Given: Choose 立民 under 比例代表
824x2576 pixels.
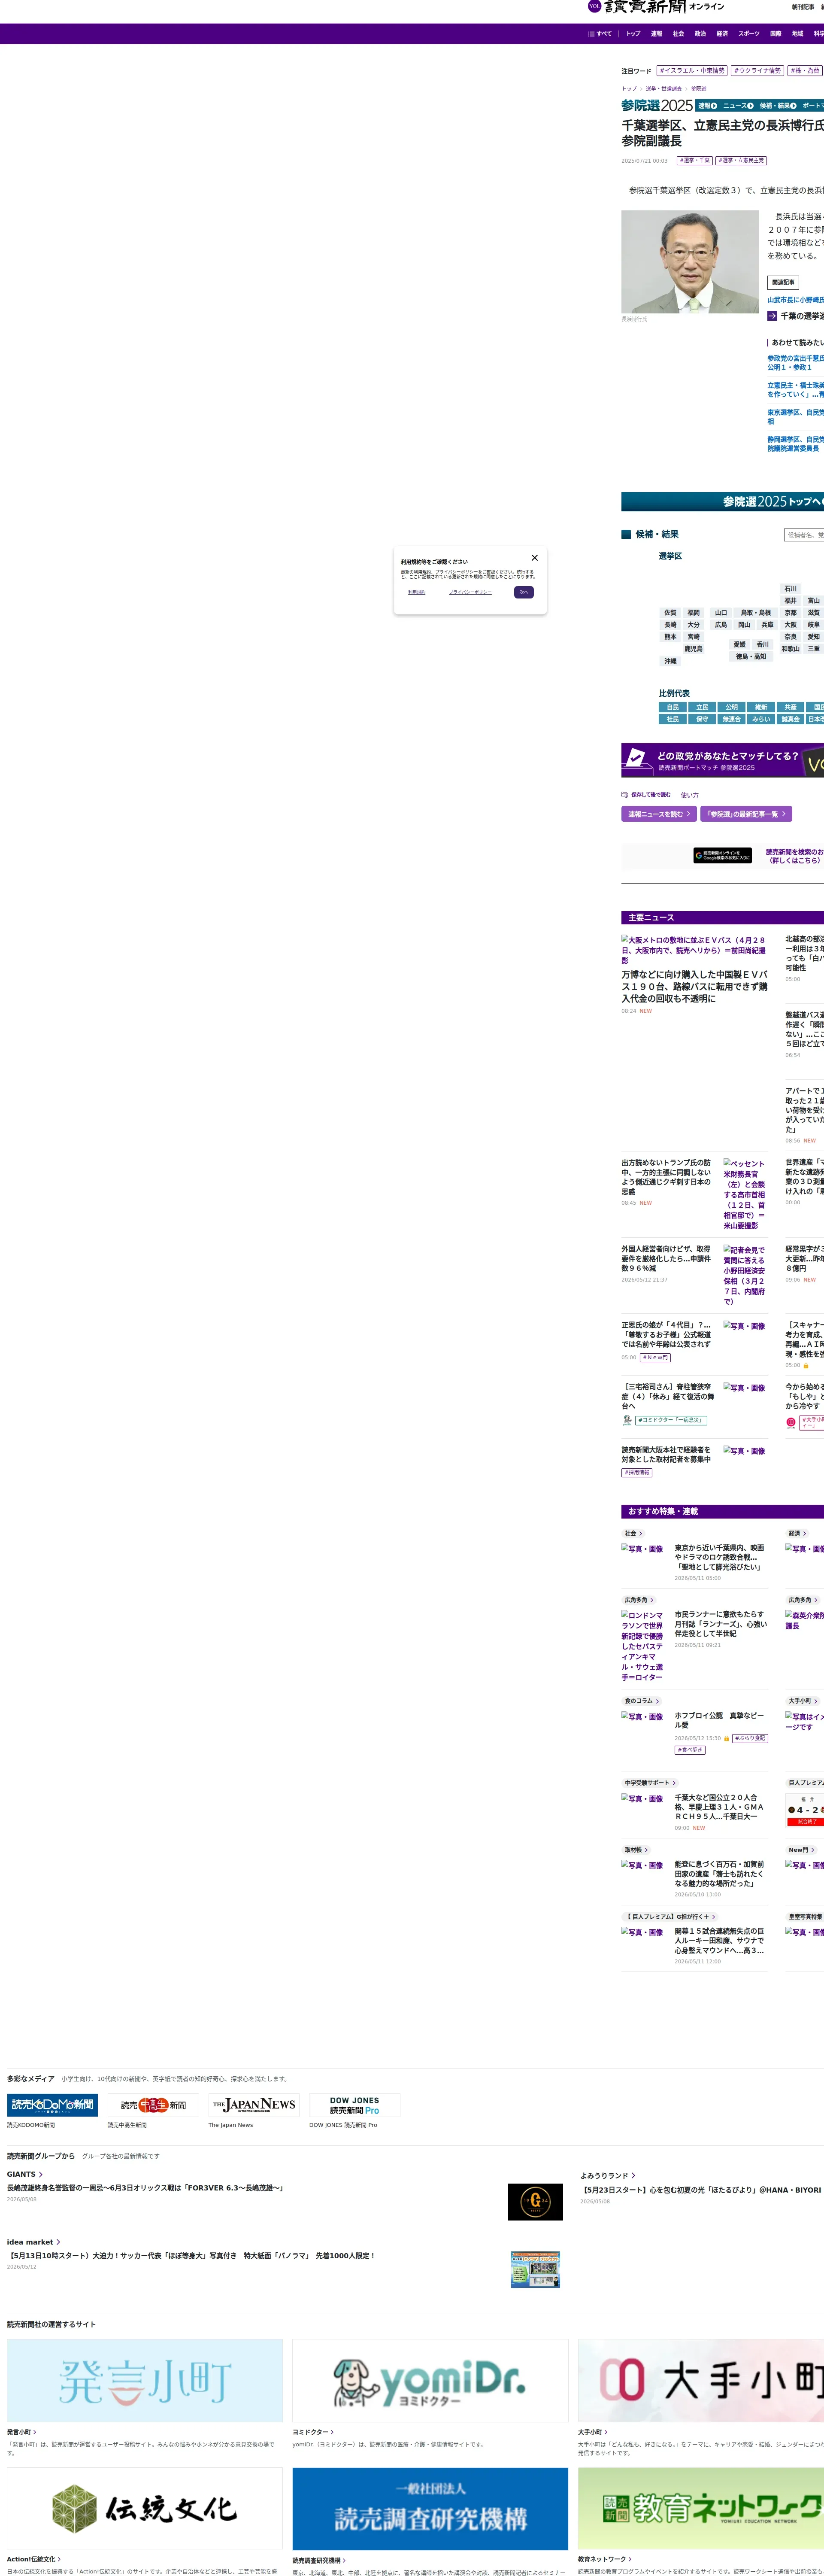Looking at the screenshot, I should click(x=702, y=707).
